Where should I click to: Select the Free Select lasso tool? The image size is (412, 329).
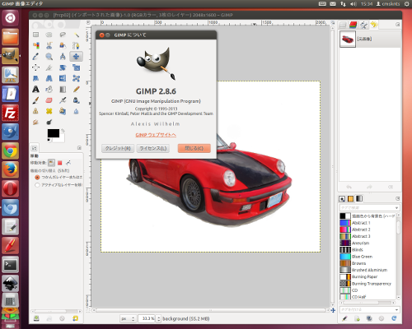click(63, 35)
